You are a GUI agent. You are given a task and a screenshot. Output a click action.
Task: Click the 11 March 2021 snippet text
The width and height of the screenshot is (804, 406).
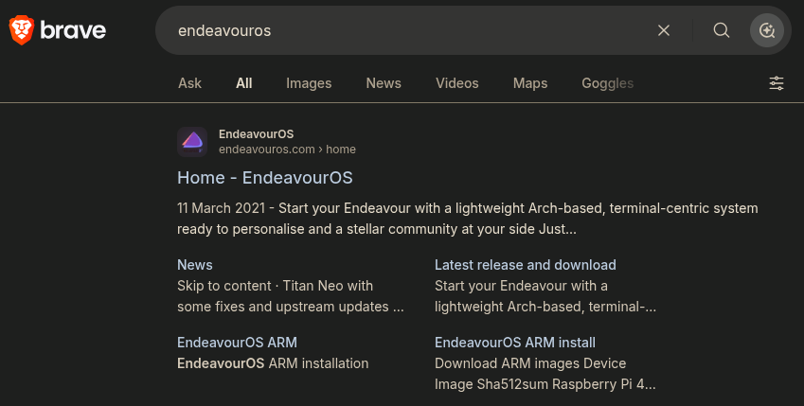click(221, 208)
